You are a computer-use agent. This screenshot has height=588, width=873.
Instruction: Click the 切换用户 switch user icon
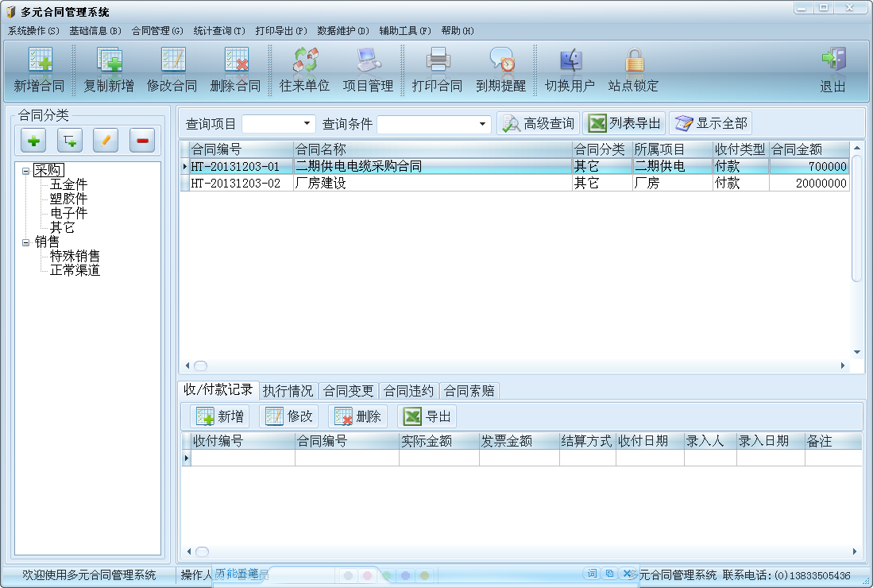570,70
